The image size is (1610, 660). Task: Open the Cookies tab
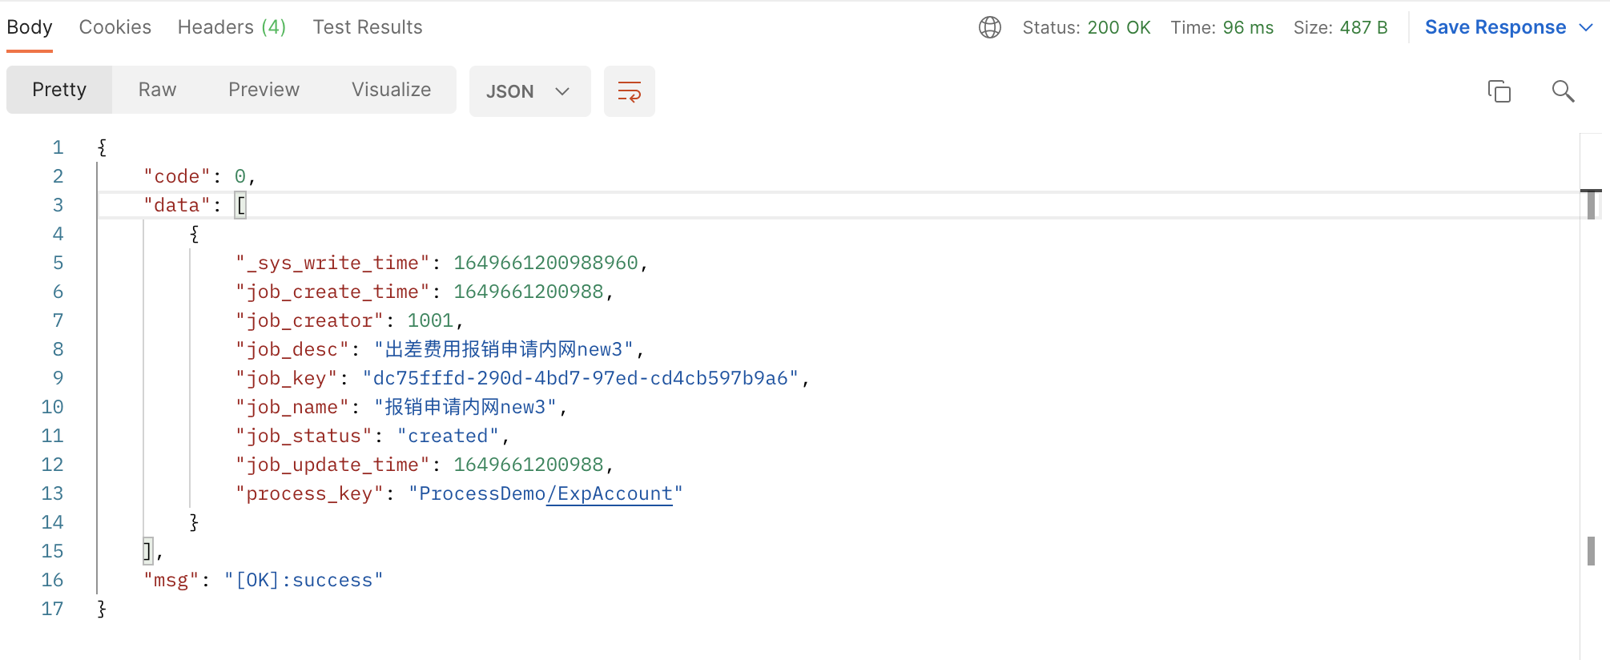(x=115, y=27)
